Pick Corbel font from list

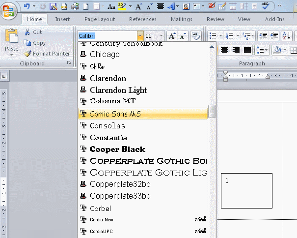(x=143, y=208)
